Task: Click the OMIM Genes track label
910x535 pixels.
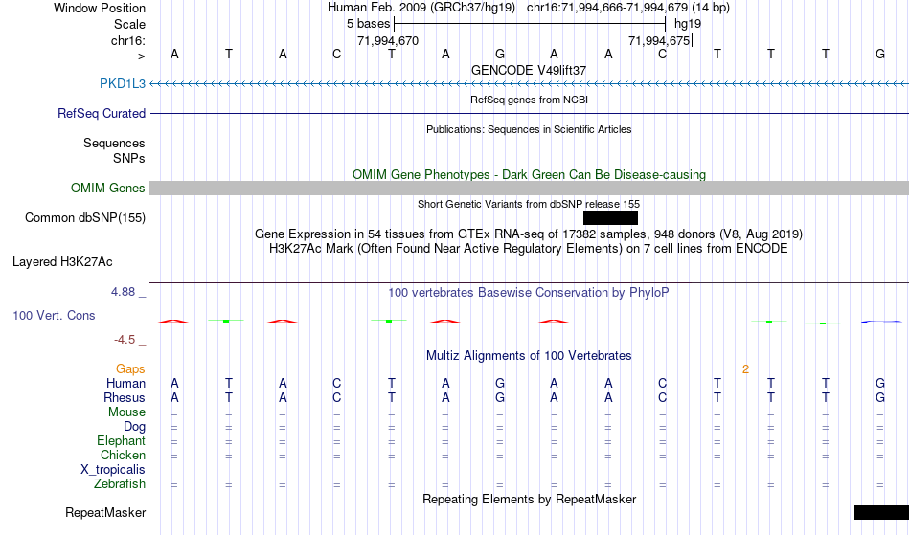Action: point(107,188)
